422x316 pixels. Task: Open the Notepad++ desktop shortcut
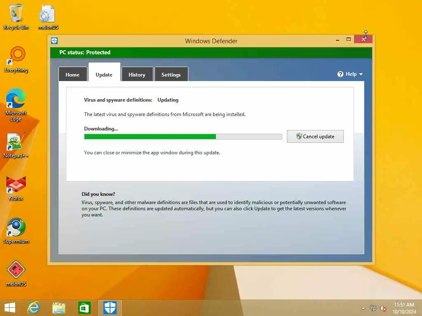[x=16, y=145]
